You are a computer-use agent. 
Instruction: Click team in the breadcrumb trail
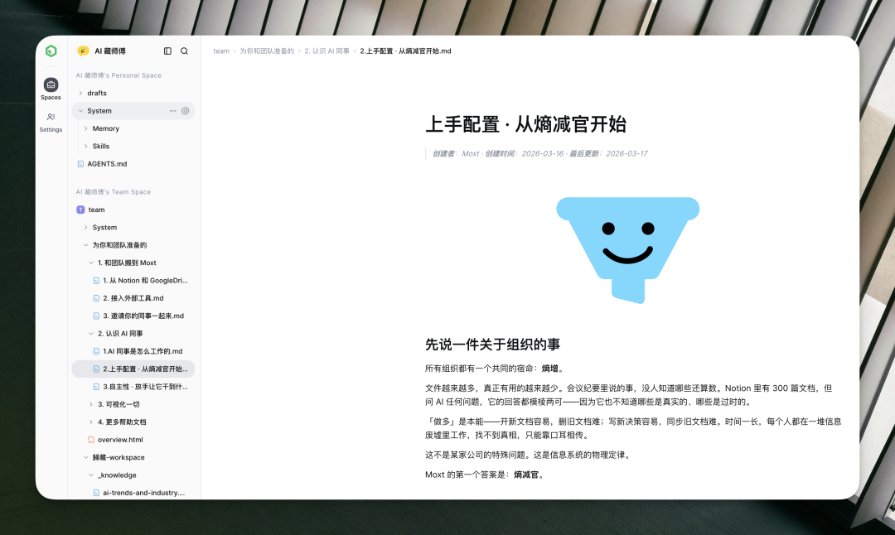tap(221, 51)
